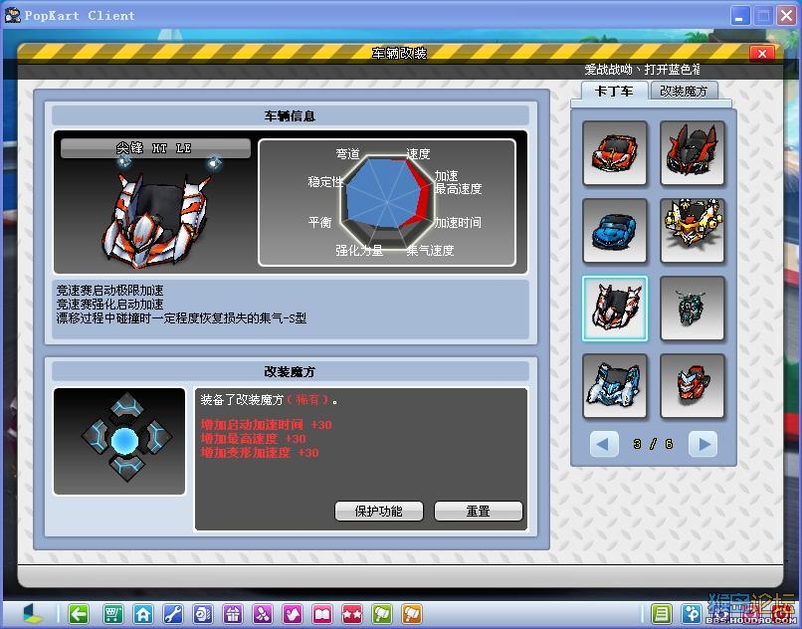
Task: Click the 3 / 6 page indicator
Action: pyautogui.click(x=653, y=444)
